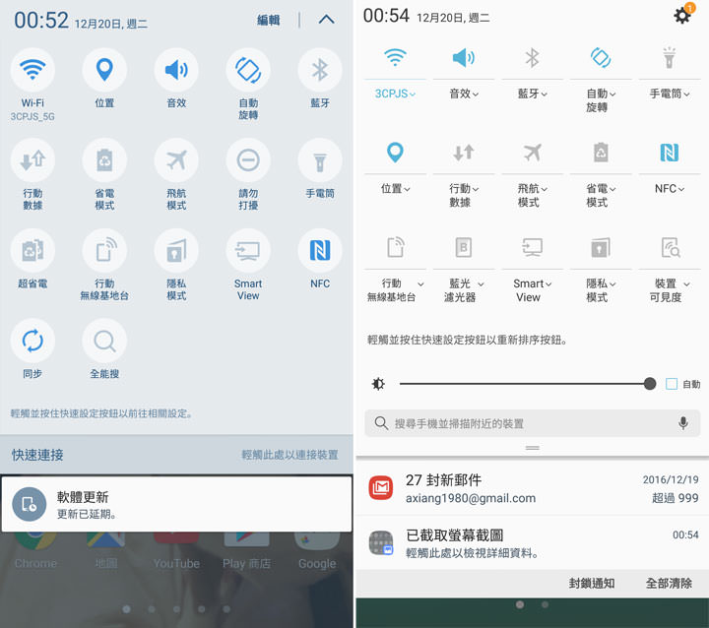Viewport: 709px width, 628px height.
Task: Tap the private mode icon in right panel
Action: tap(601, 247)
